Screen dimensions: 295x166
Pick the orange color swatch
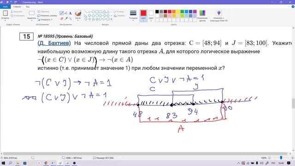(x=174, y=12)
